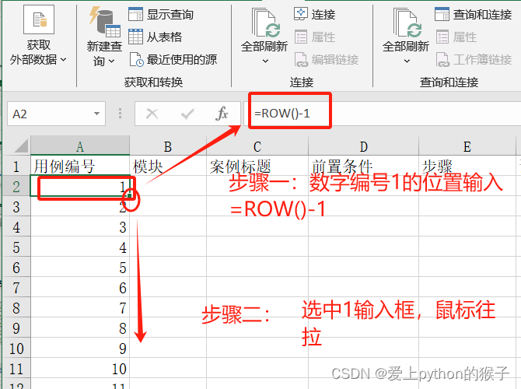Click the New Query (新建查询) icon
The height and width of the screenshot is (389, 521).
tap(104, 22)
